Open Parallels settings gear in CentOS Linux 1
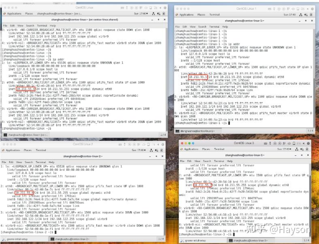The width and height of the screenshot is (319, 244). [x=312, y=9]
